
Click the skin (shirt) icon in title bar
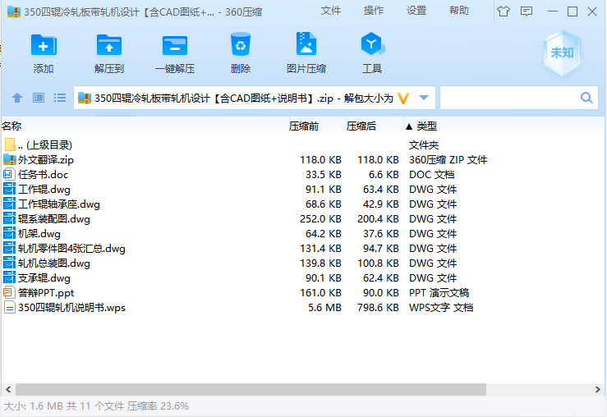pyautogui.click(x=504, y=11)
